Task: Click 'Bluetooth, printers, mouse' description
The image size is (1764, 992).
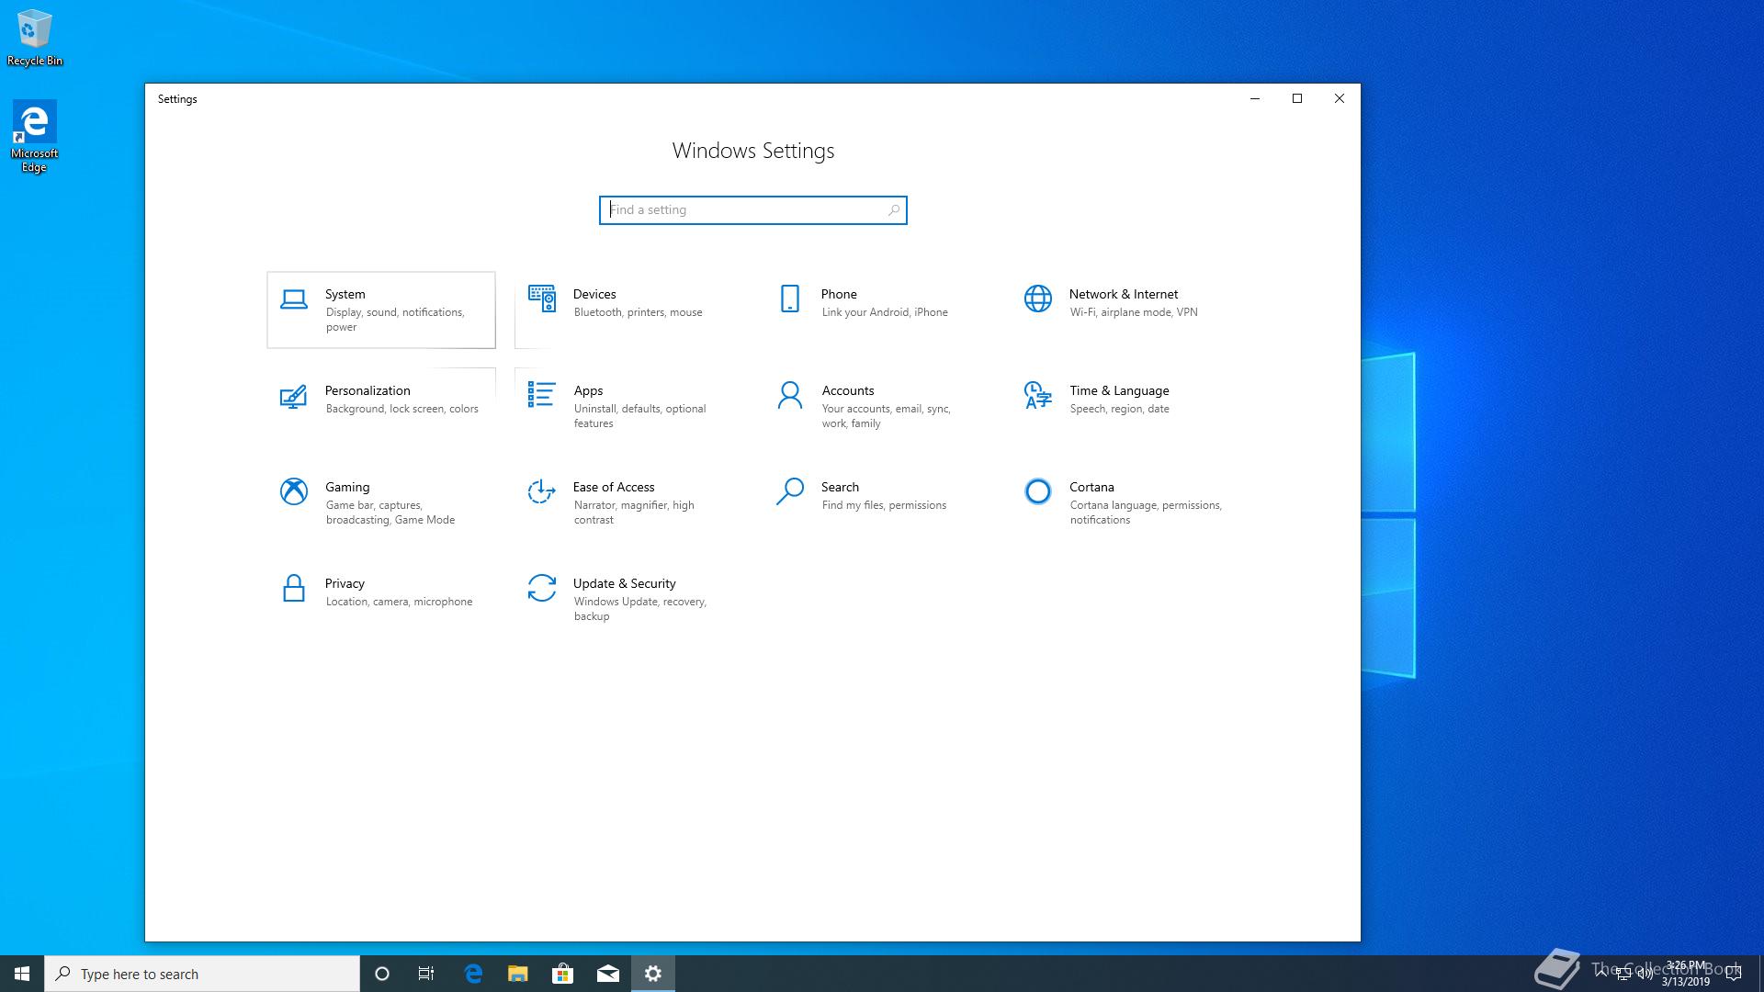Action: pos(638,312)
